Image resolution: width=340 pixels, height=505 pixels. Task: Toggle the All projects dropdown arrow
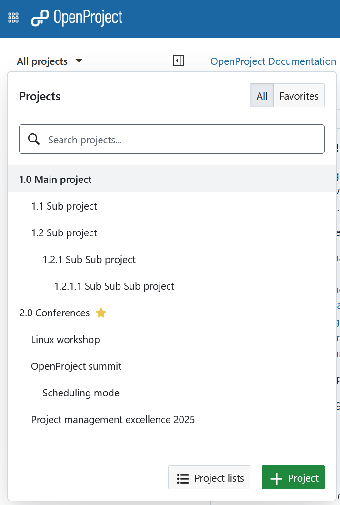coord(79,61)
